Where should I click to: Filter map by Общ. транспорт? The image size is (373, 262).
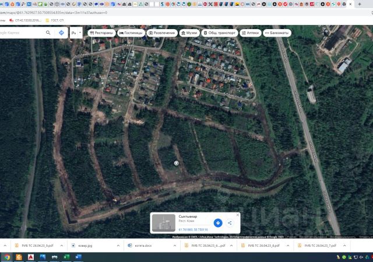pyautogui.click(x=220, y=33)
